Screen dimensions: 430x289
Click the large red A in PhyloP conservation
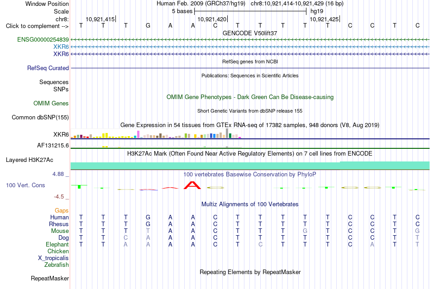[192, 185]
